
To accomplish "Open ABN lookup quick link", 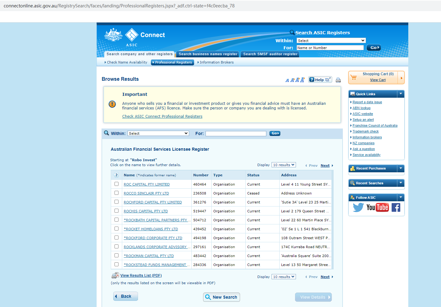I will (x=362, y=108).
